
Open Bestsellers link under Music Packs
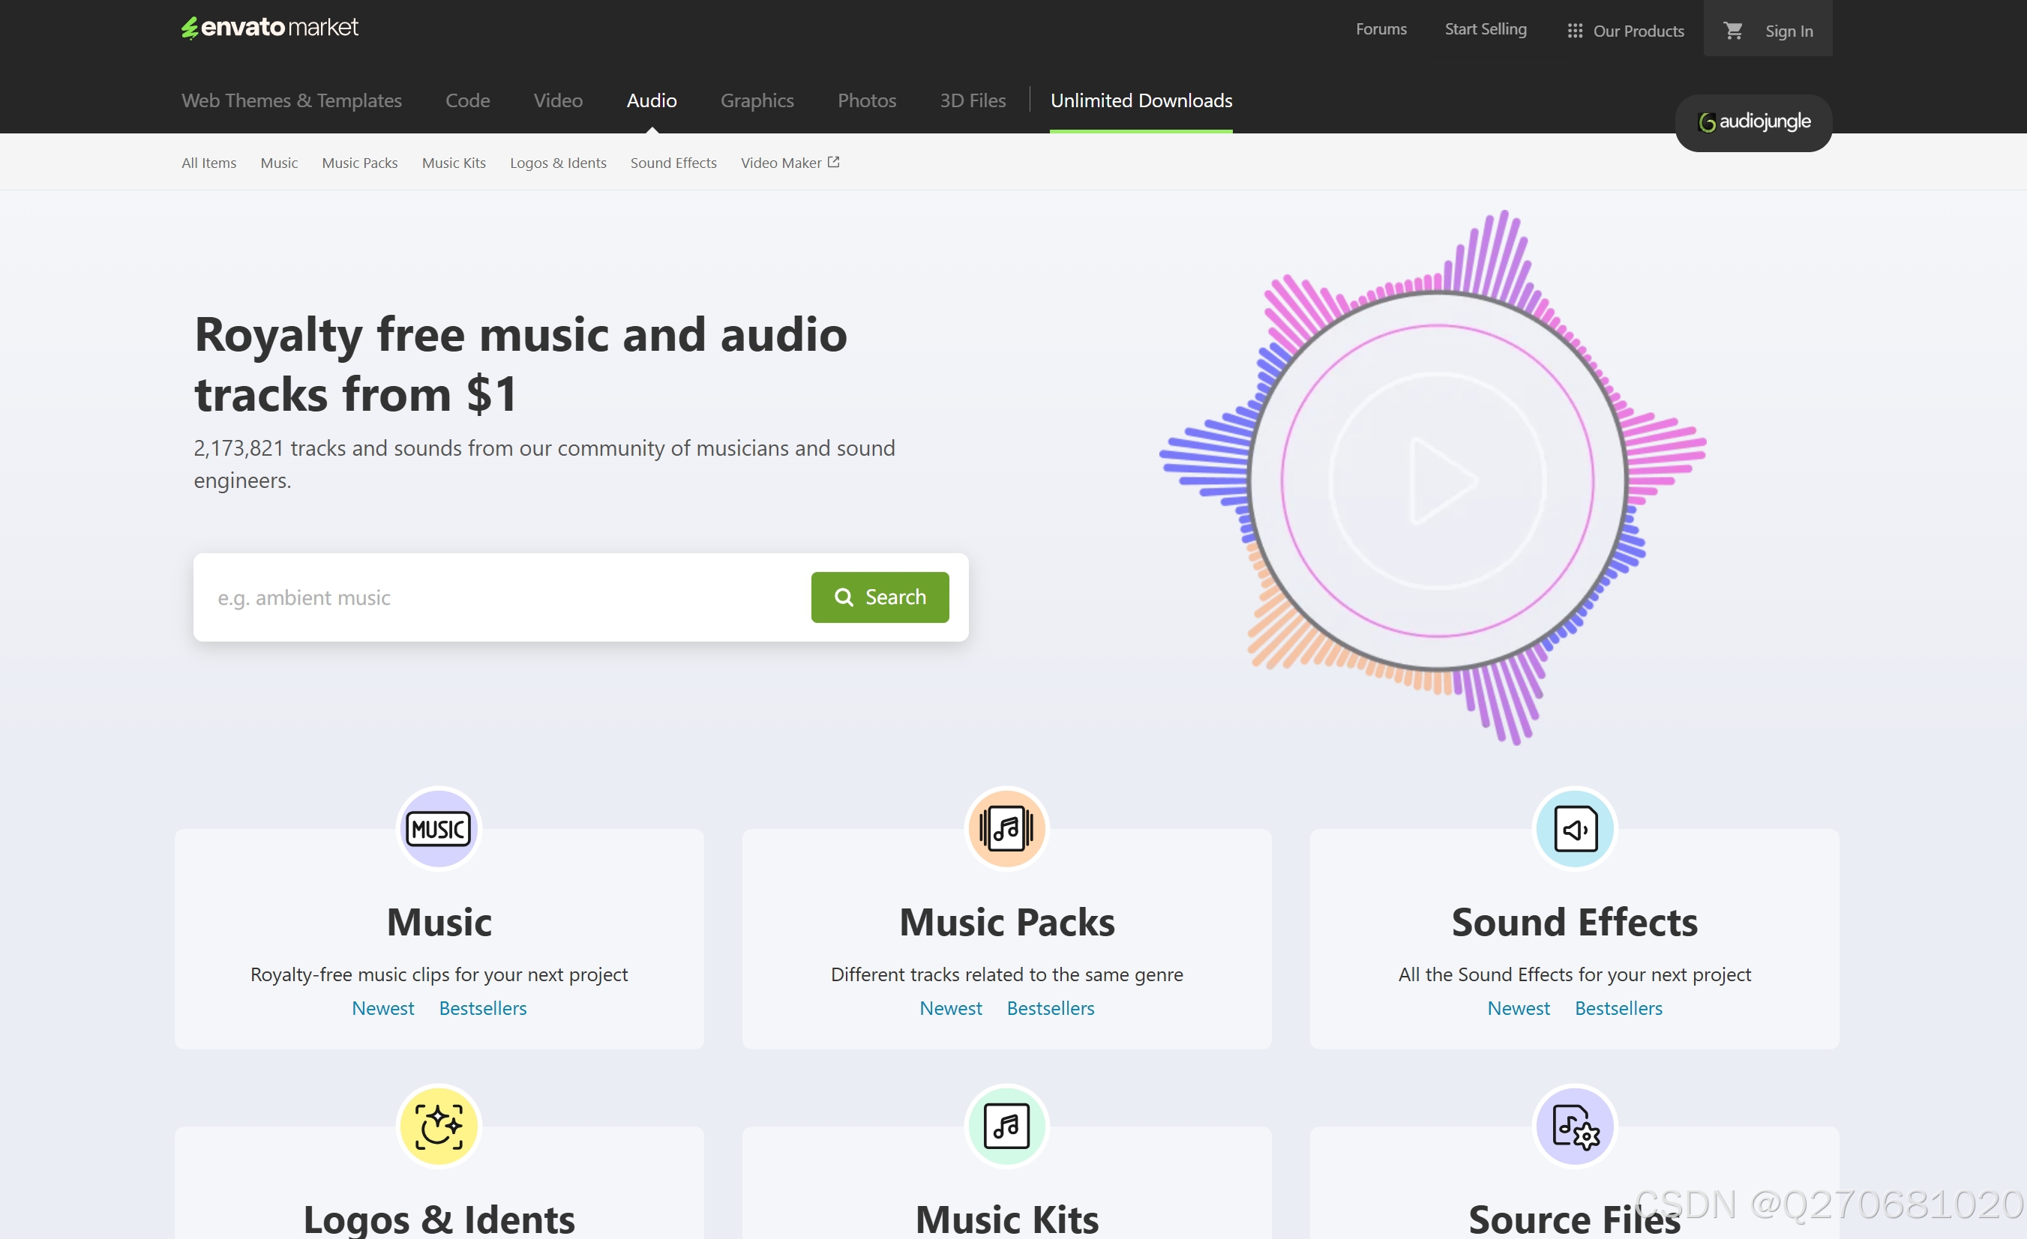1050,1008
